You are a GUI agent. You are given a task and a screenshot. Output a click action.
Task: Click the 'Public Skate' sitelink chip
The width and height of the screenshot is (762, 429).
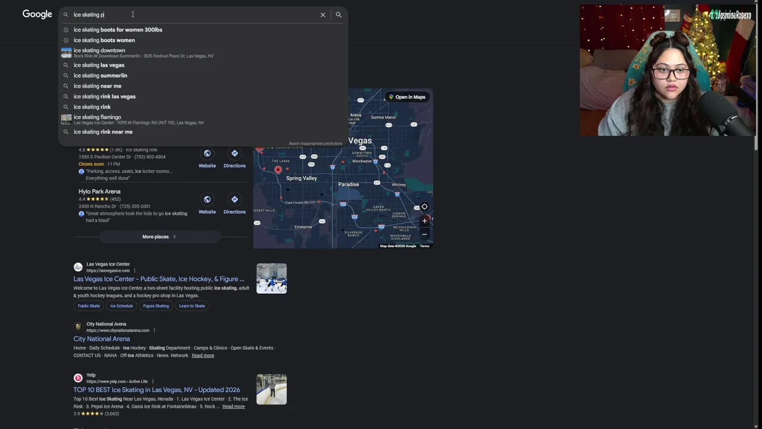coord(89,306)
